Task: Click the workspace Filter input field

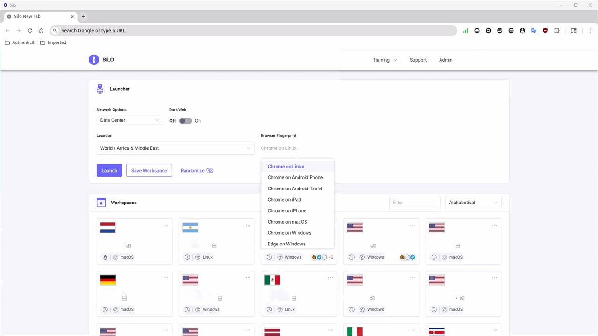Action: [414, 203]
